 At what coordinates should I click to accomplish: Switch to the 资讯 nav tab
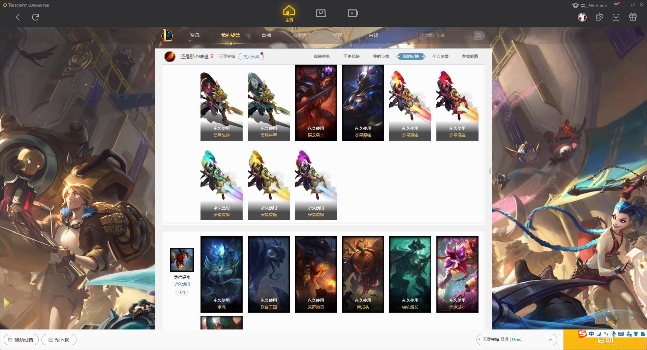pos(194,35)
